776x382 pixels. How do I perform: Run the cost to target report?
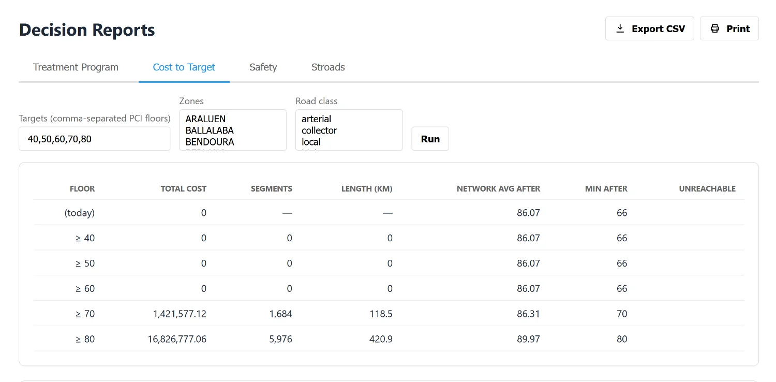(430, 139)
